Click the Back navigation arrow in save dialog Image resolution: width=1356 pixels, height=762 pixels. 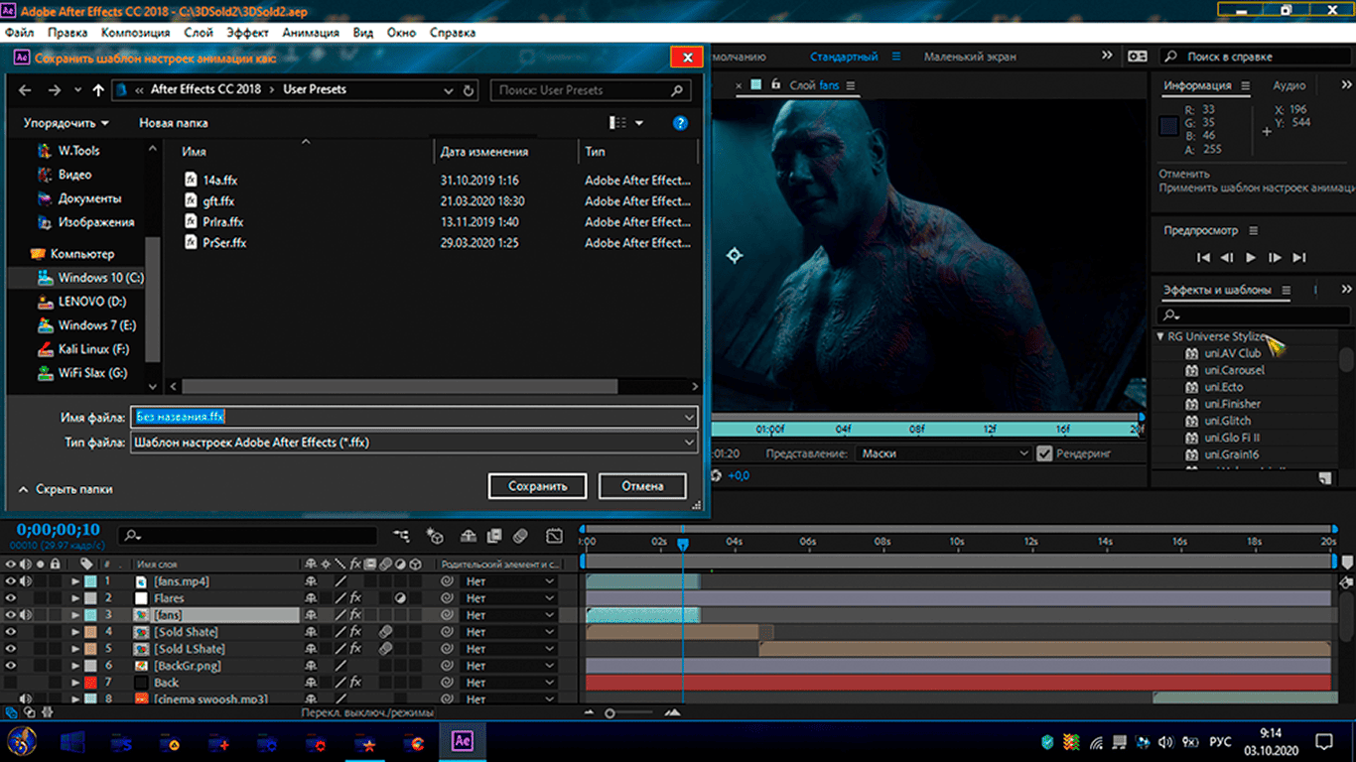click(x=26, y=89)
